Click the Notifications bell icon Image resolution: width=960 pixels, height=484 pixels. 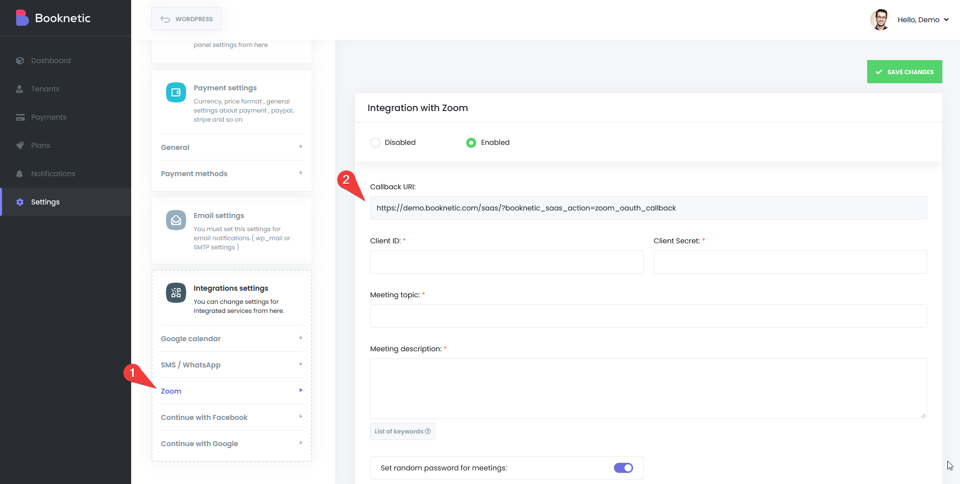tap(20, 174)
